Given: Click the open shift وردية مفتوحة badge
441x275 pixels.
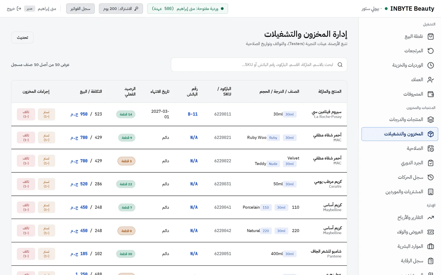Looking at the screenshot, I should point(187,9).
